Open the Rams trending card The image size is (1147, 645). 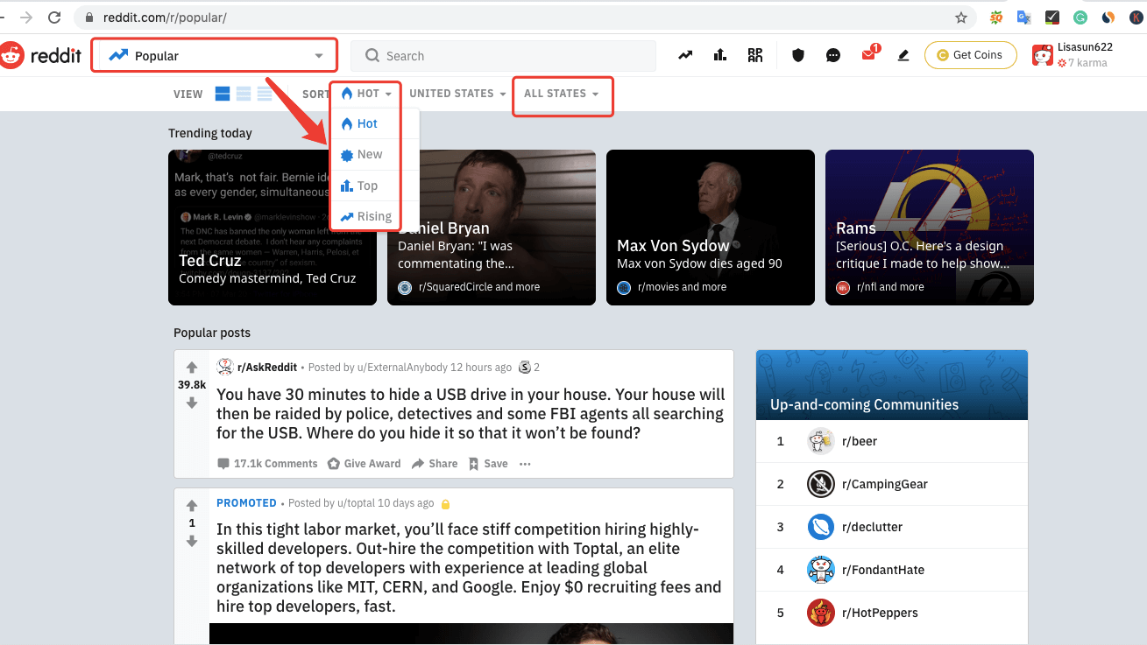[930, 228]
